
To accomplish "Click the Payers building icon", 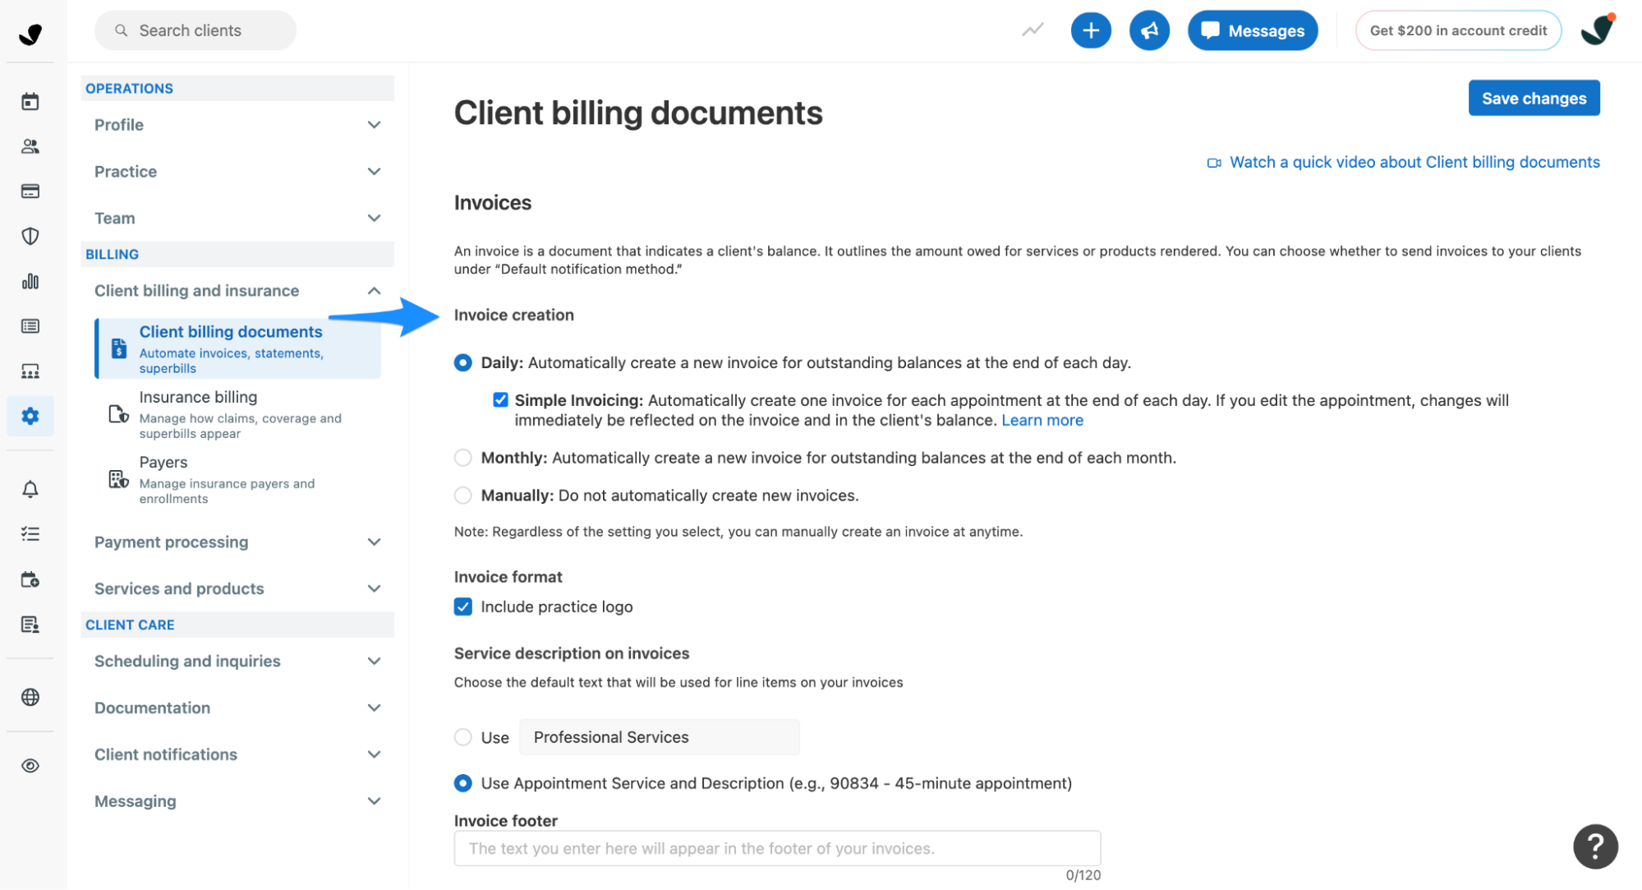I will [118, 479].
